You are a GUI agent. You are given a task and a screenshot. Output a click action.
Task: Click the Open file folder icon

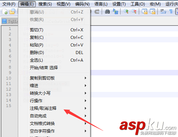pyautogui.click(x=12, y=11)
